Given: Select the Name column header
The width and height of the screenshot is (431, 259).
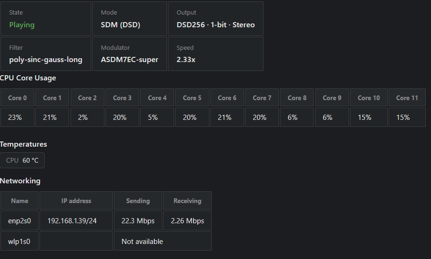Looking at the screenshot, I should click(19, 201).
